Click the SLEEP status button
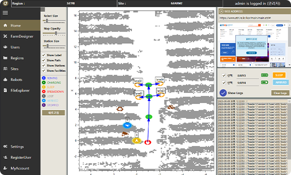This screenshot has width=291, height=175. [x=279, y=75]
